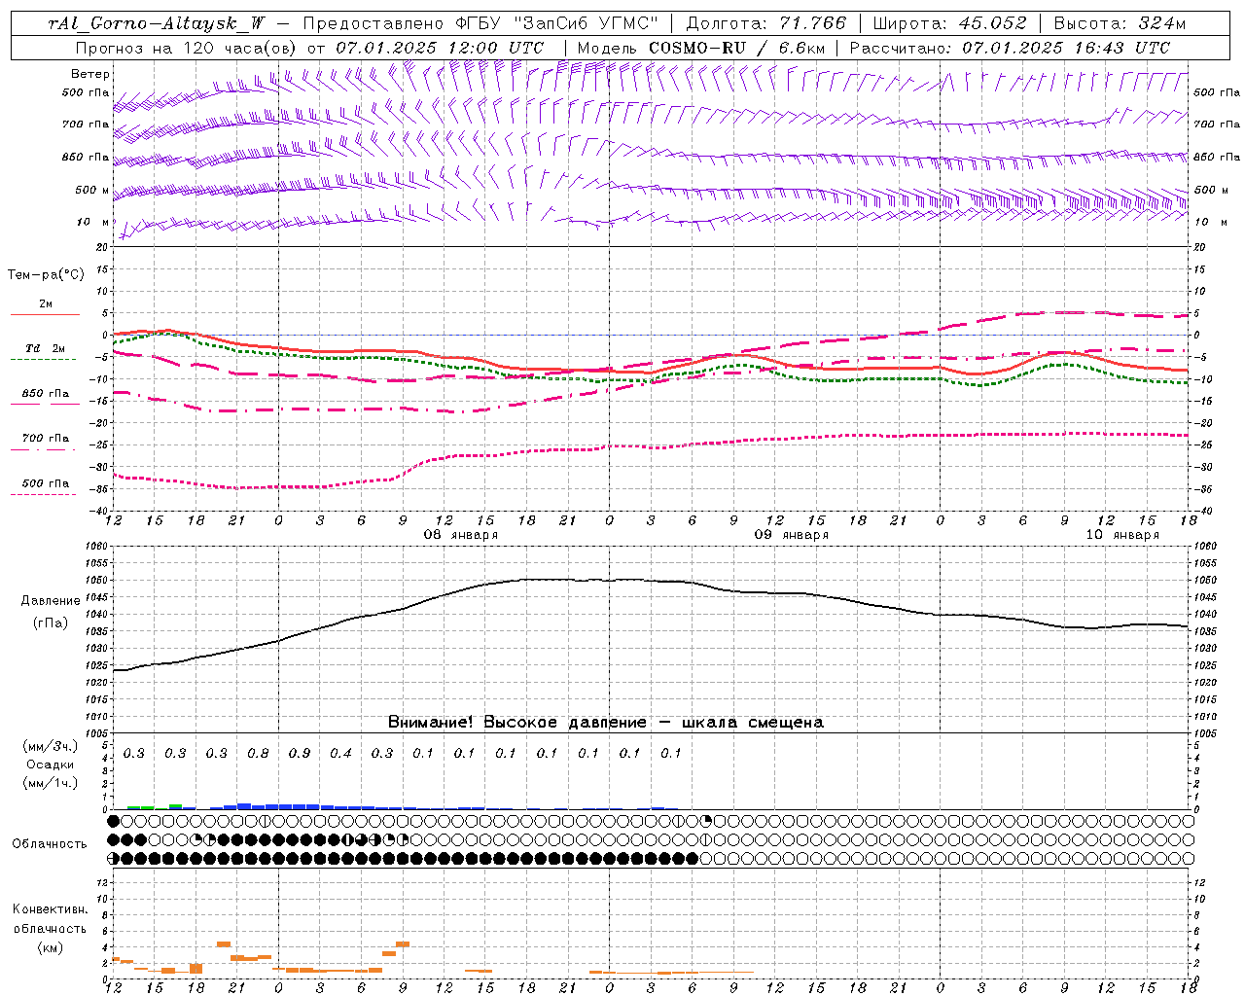Click the Конвективн. label

(x=50, y=909)
